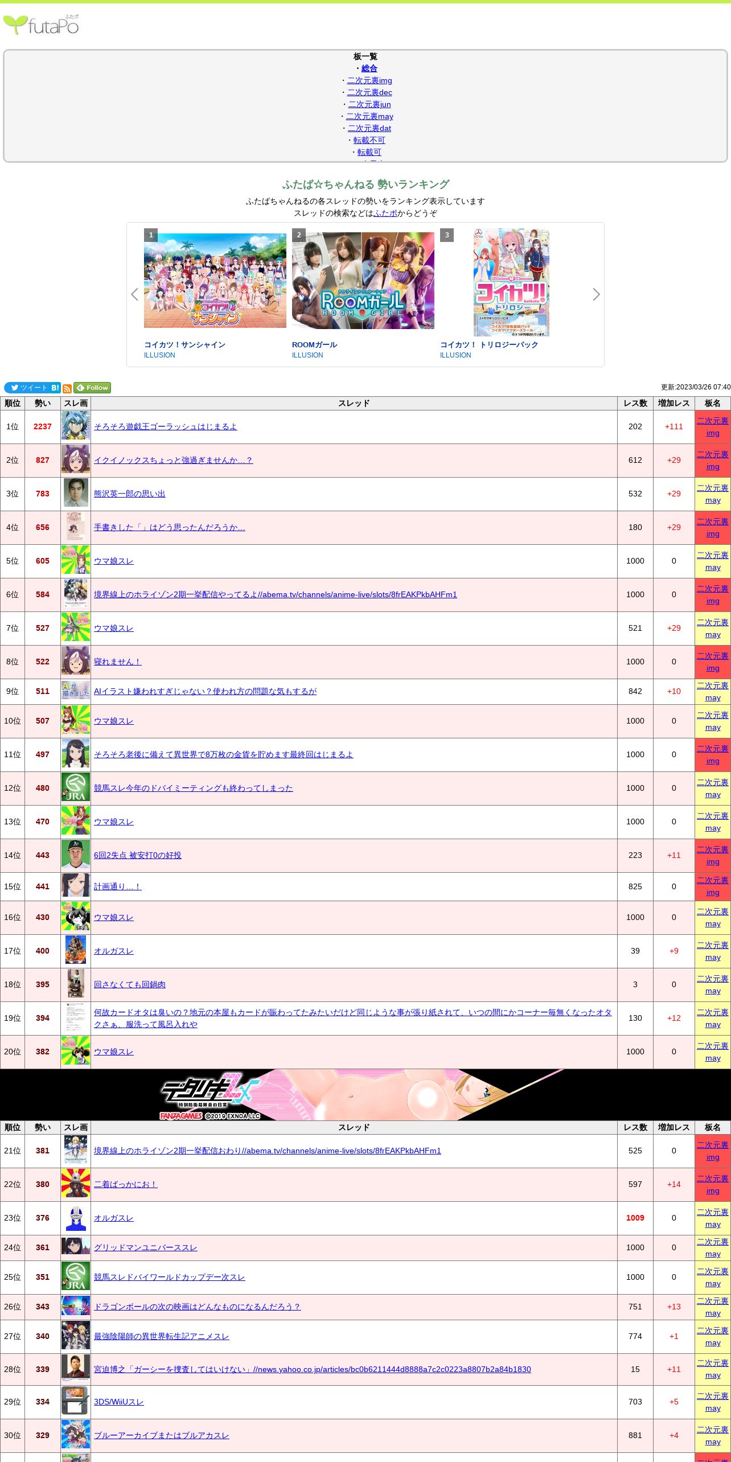Open 二次元裏may board cell for rank 3
Screen dimensions: 731x1462
coord(713,494)
